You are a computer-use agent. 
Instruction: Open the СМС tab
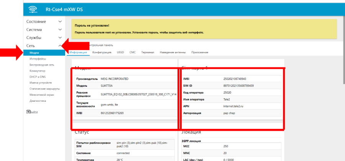coord(133,52)
